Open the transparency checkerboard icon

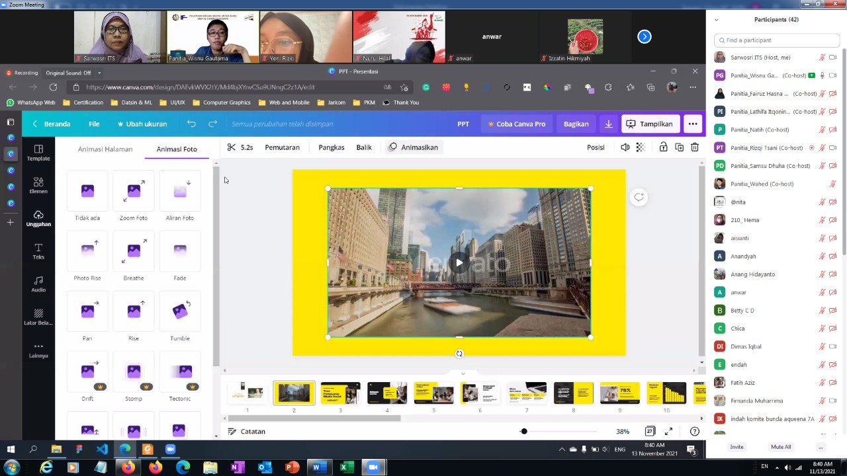point(641,147)
